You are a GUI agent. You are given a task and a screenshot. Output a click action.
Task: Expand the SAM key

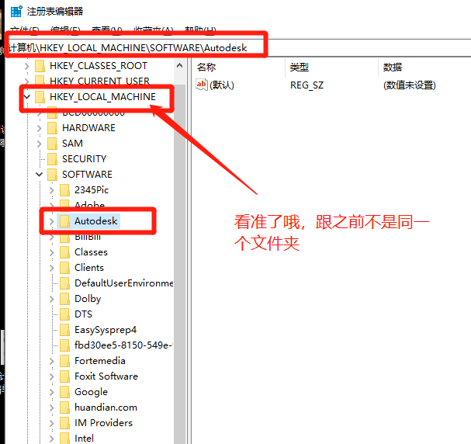click(x=40, y=144)
